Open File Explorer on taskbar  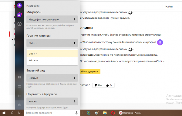(x=105, y=113)
